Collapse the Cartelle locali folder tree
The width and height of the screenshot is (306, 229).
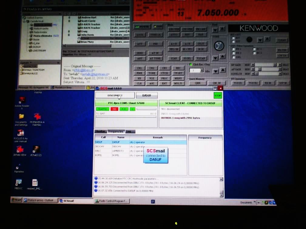(x=24, y=21)
